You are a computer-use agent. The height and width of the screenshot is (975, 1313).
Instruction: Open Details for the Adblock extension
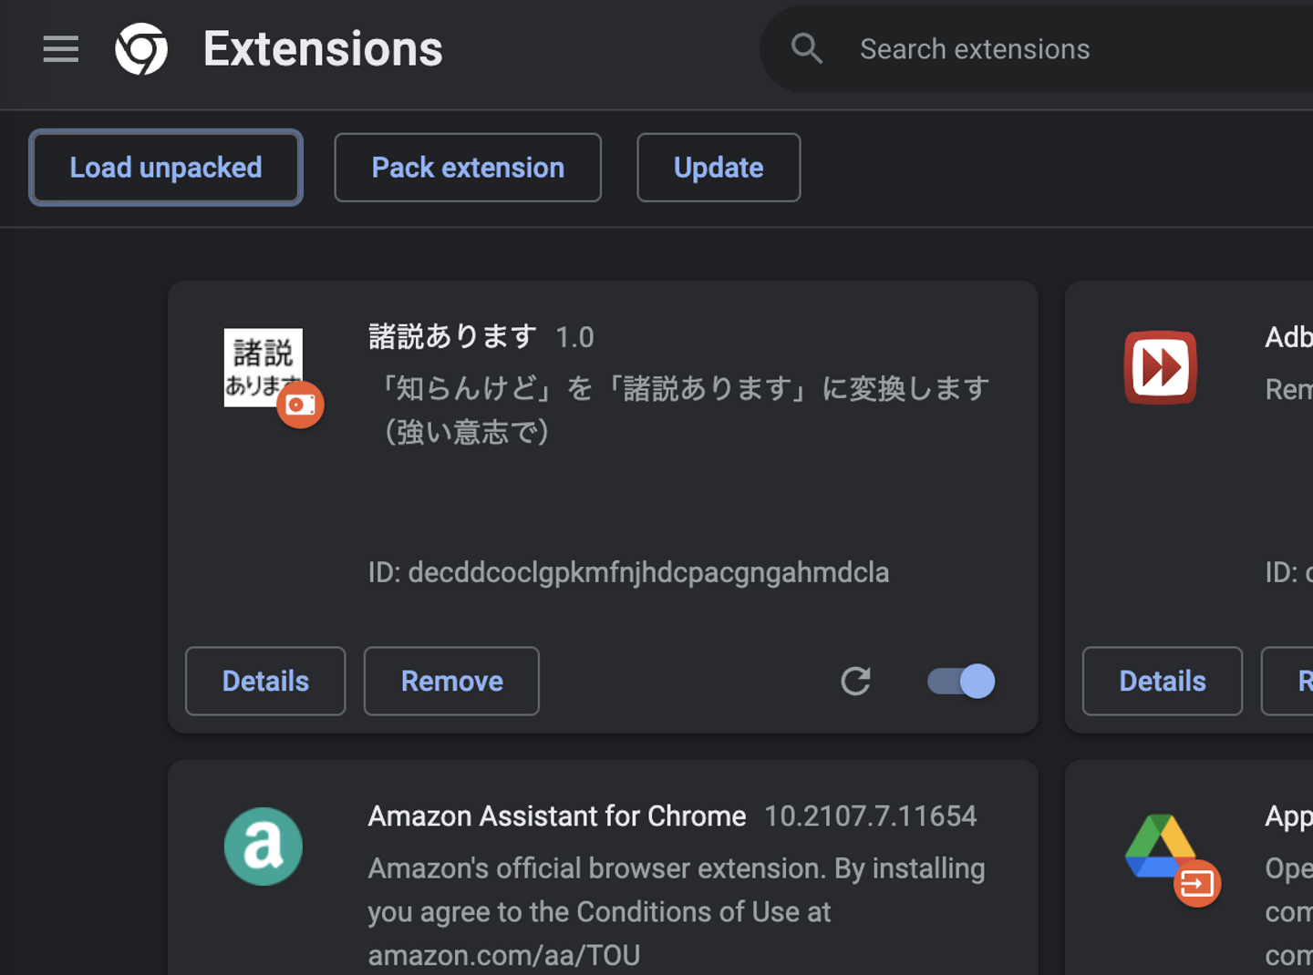coord(1162,681)
